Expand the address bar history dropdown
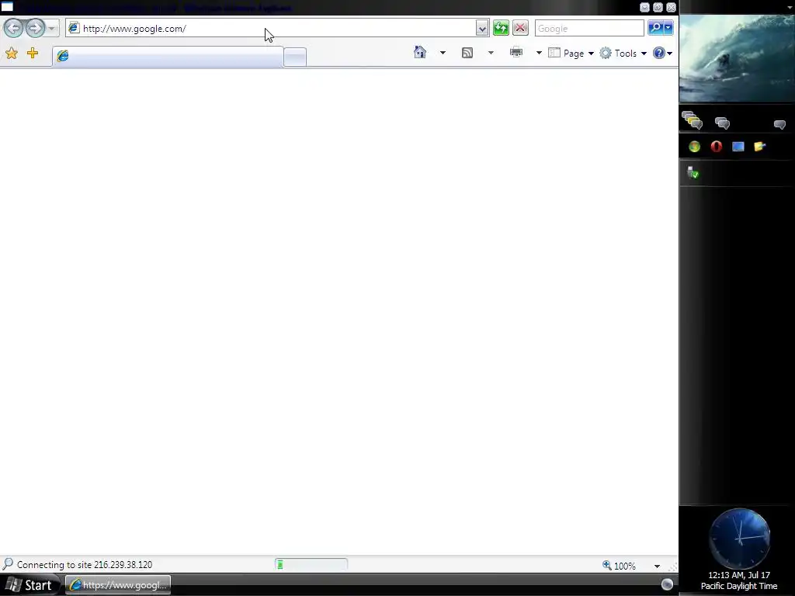The width and height of the screenshot is (795, 596). pyautogui.click(x=482, y=29)
